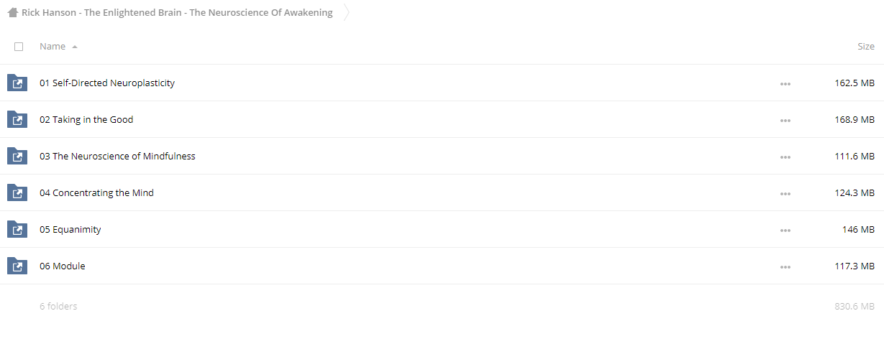884x344 pixels.
Task: Open the 05 Equanimity folder icon
Action: tap(17, 229)
